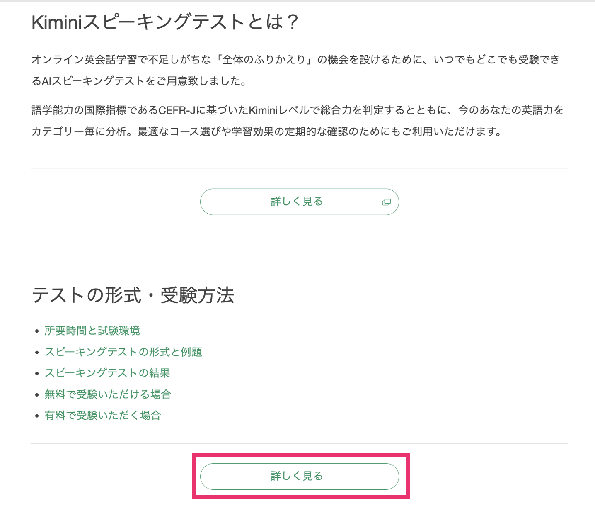The width and height of the screenshot is (595, 506).
Task: Open 無料で受験いただける場合 link
Action: [x=108, y=394]
